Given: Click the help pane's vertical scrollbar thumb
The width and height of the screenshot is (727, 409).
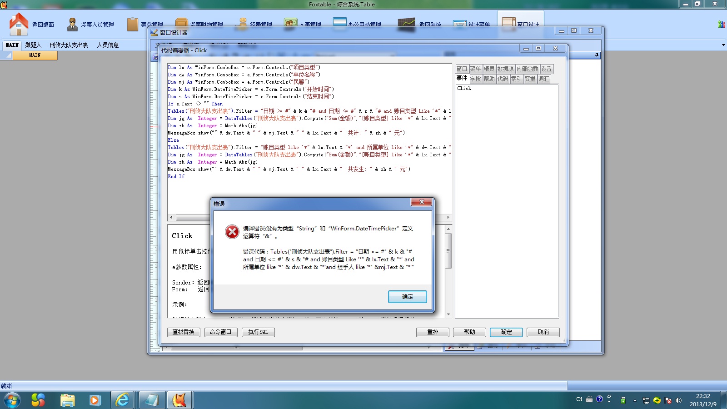Looking at the screenshot, I should point(448,251).
